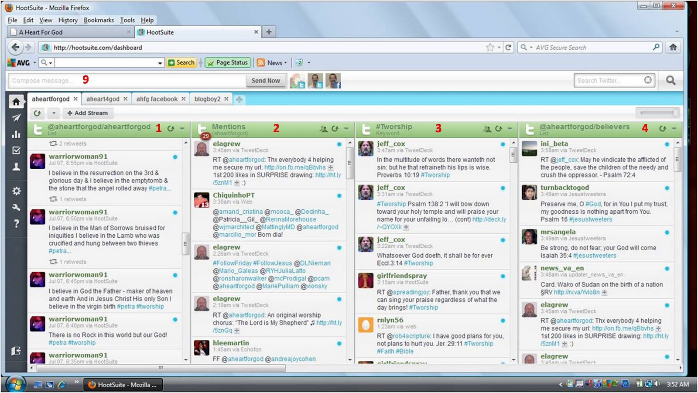
Task: Refresh all streams with the refresh button
Action: [x=37, y=113]
